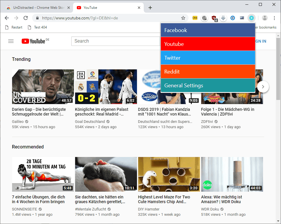281x224 pixels.
Task: Bookmark this page with the star icon
Action: (183, 18)
